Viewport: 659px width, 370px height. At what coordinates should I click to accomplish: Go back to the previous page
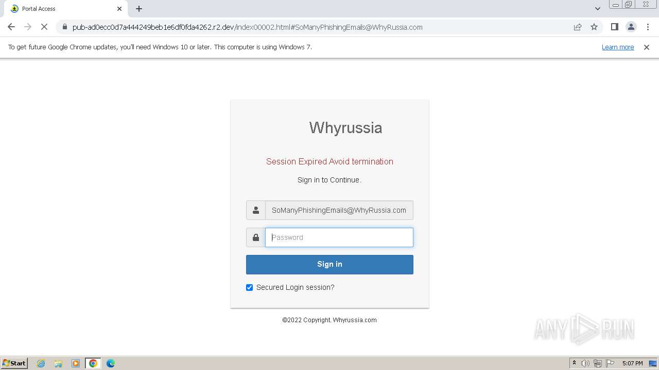click(11, 27)
